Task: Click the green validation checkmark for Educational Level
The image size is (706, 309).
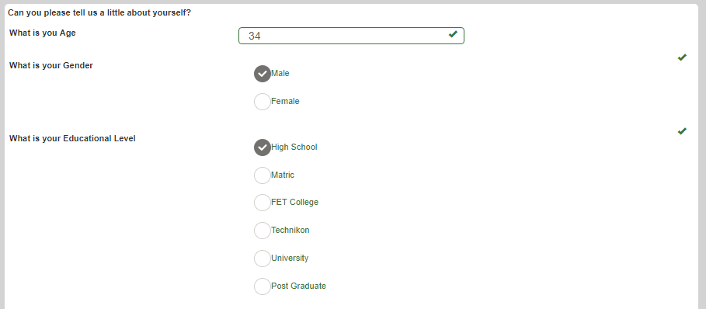Action: click(x=682, y=131)
